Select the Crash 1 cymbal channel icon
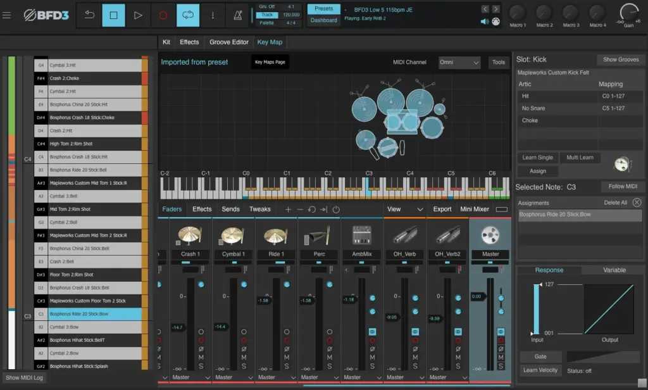This screenshot has height=390, width=648. point(190,236)
